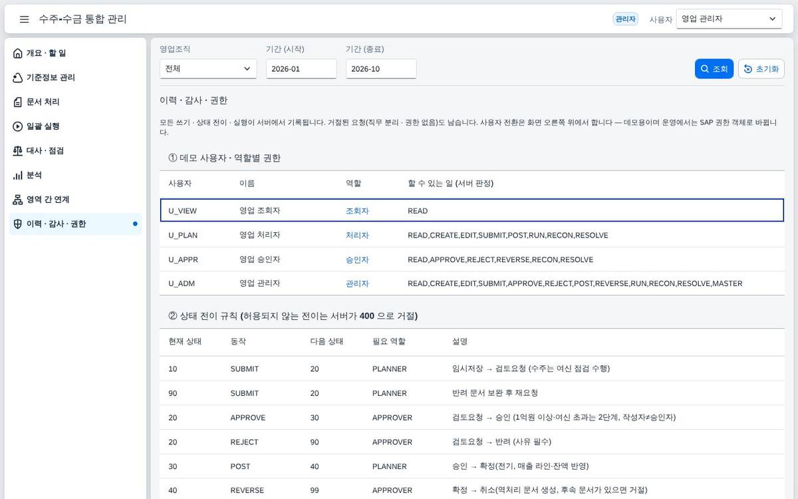Click the 동작 column header
798x499 pixels.
(239, 341)
